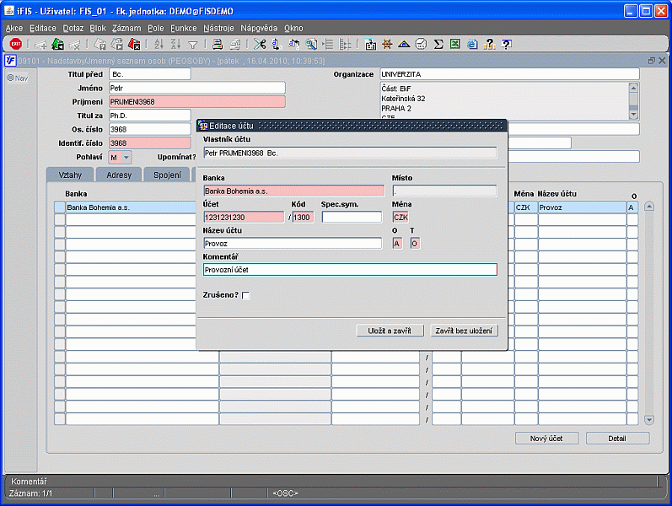672x506 pixels.
Task: Click the sort descending Z-A icon
Action: (175, 44)
